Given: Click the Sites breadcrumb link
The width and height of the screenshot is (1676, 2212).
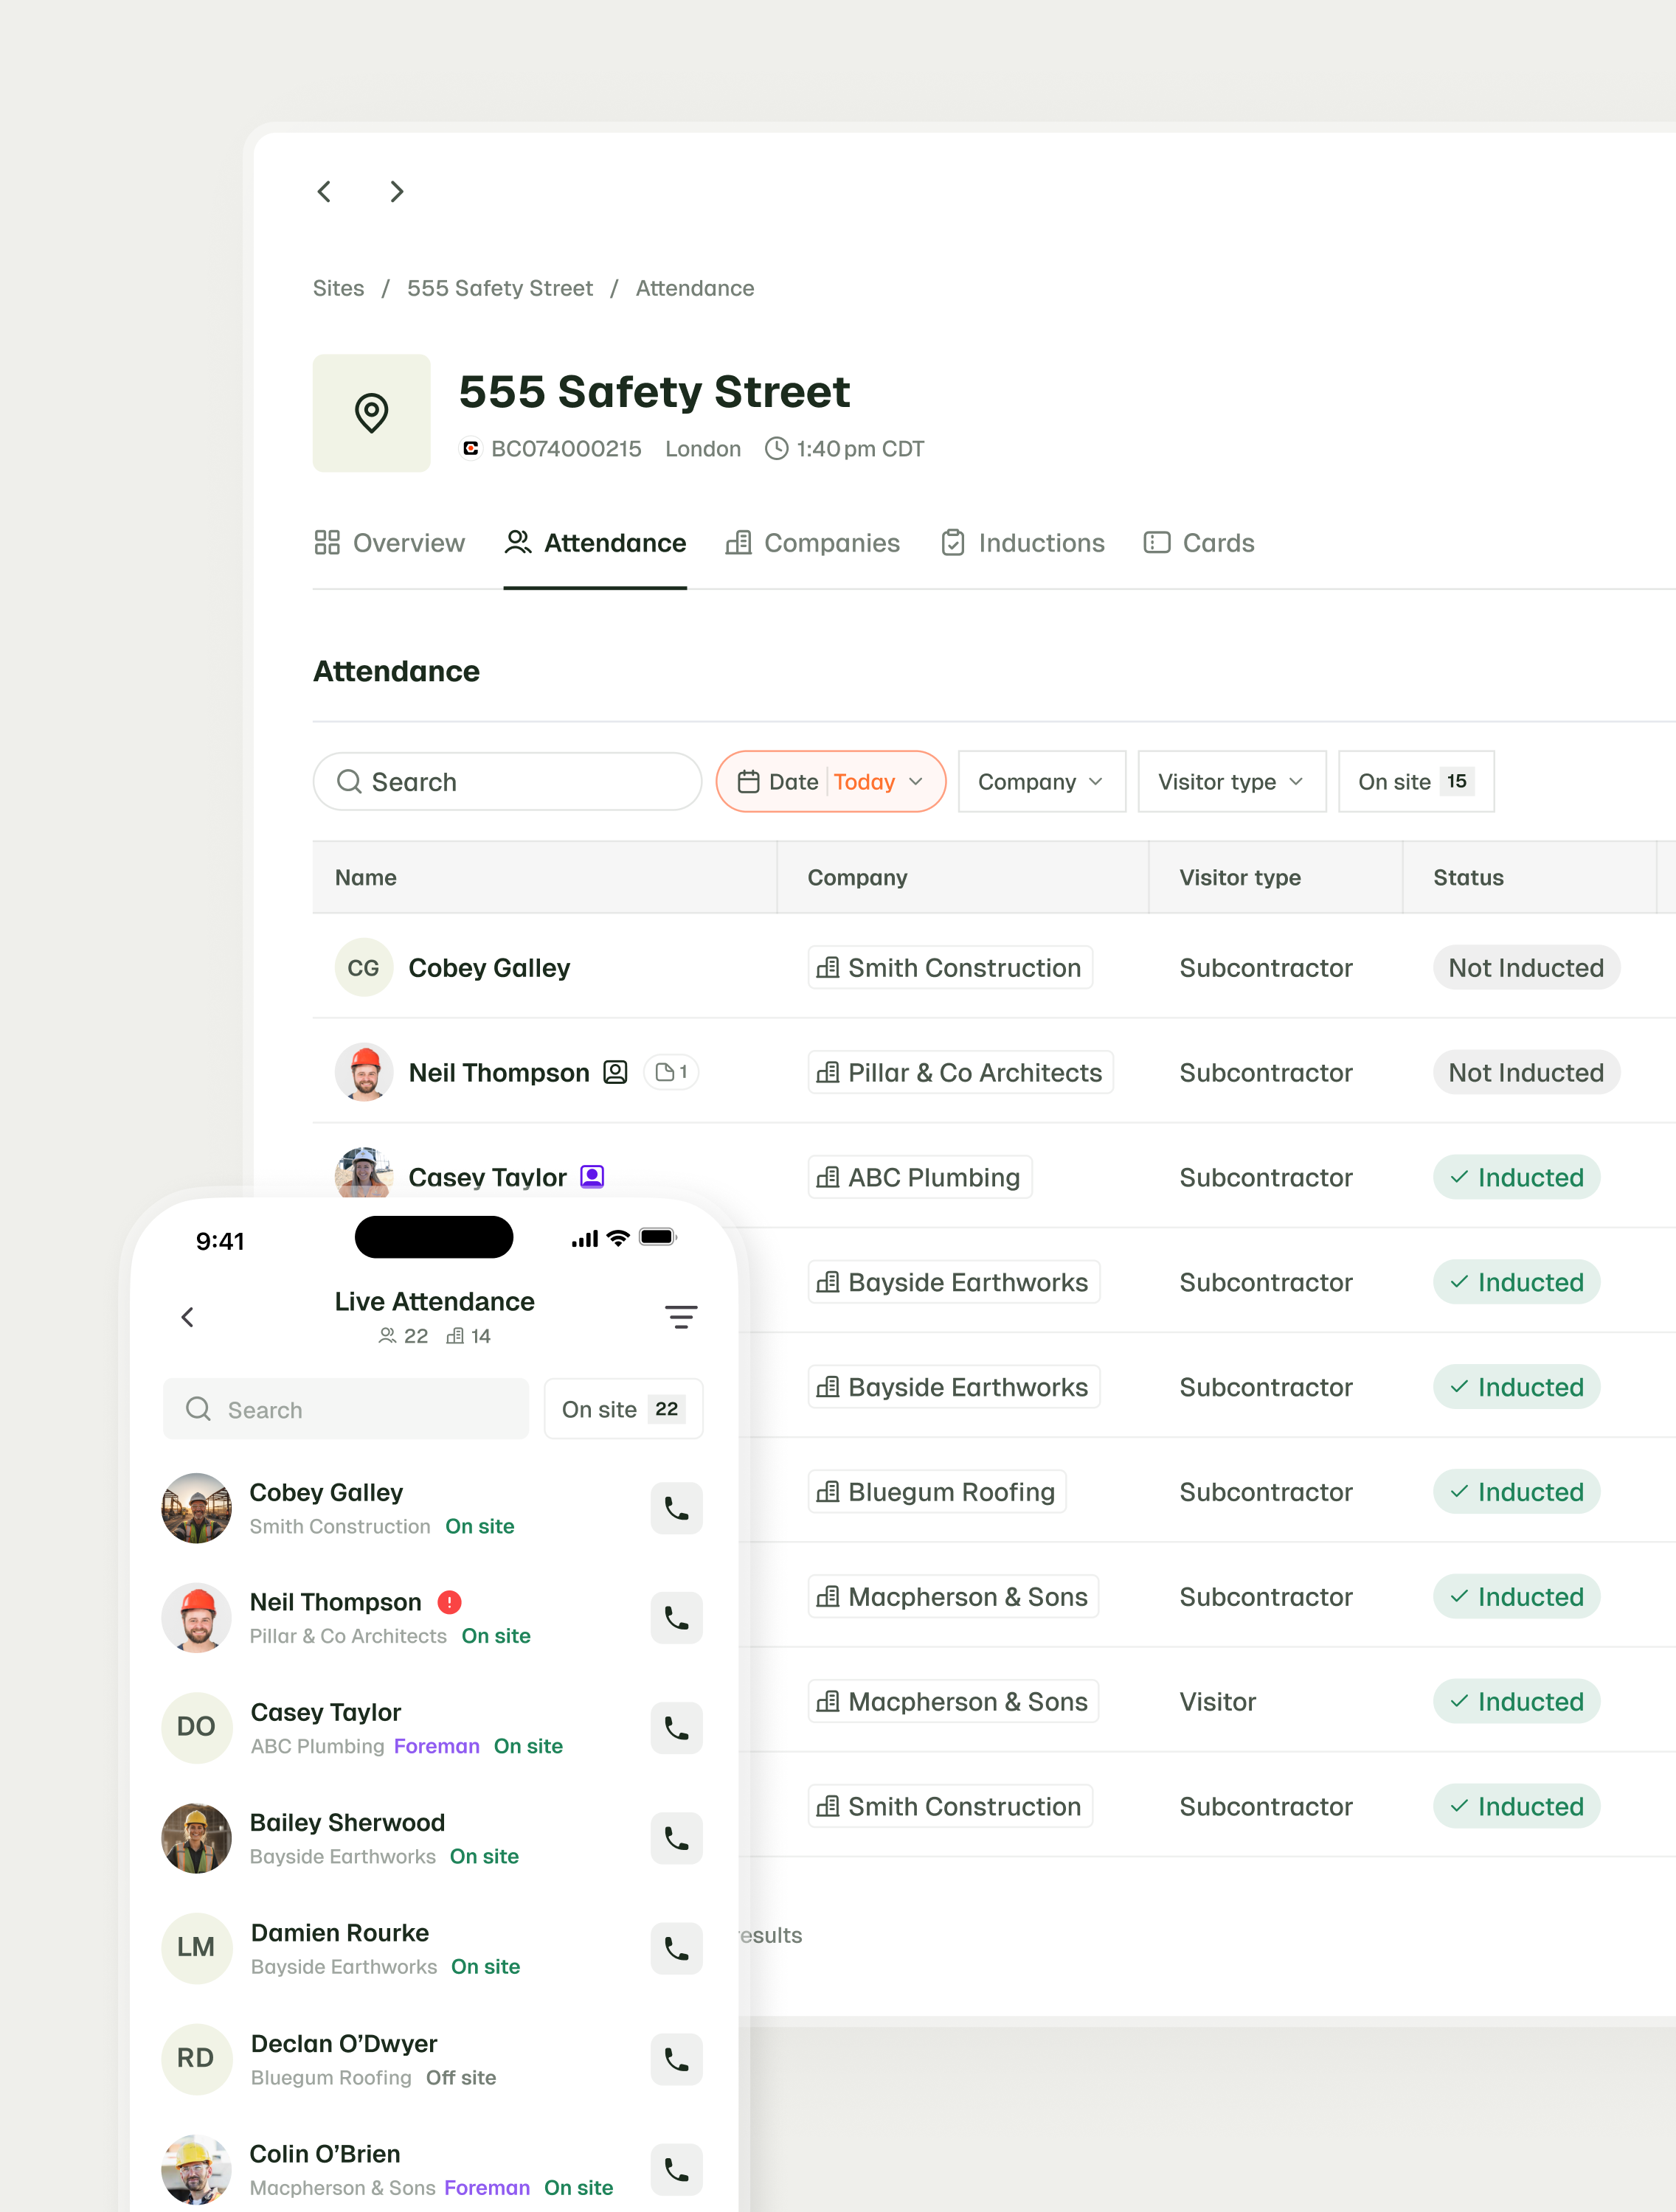Looking at the screenshot, I should [x=338, y=288].
